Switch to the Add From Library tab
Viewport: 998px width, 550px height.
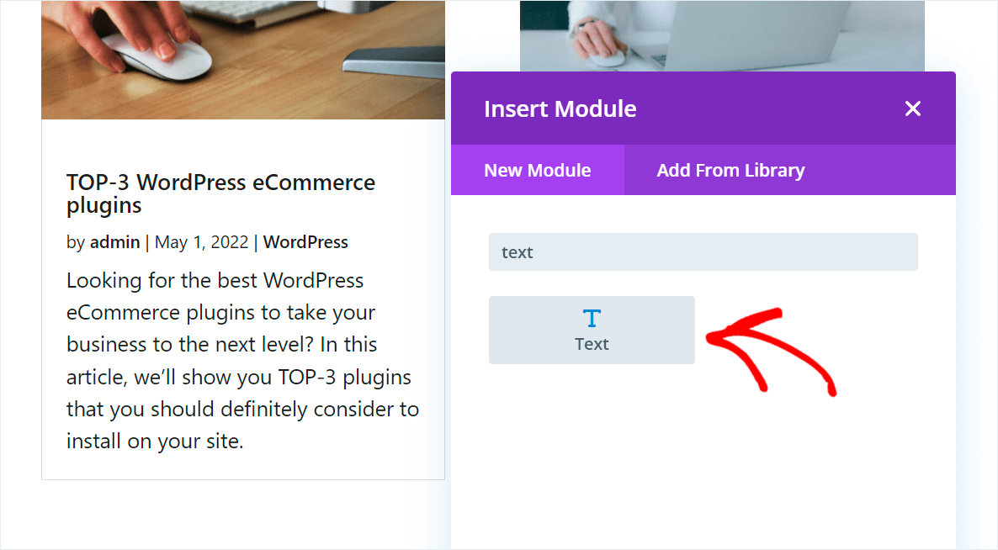click(x=730, y=170)
